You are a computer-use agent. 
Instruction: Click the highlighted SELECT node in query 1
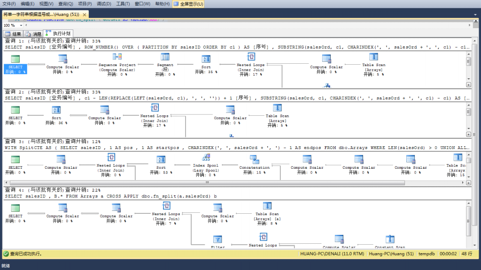coord(15,66)
